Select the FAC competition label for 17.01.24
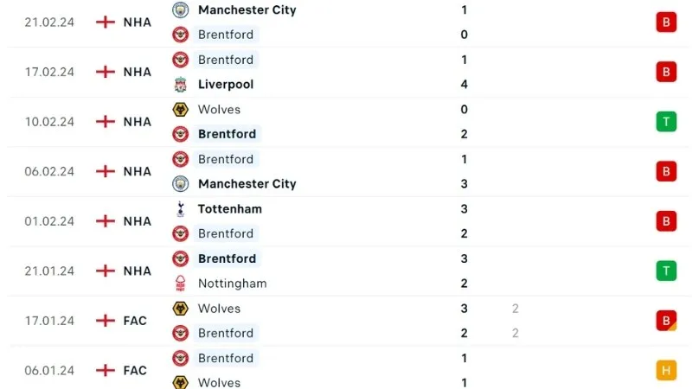 (x=135, y=321)
